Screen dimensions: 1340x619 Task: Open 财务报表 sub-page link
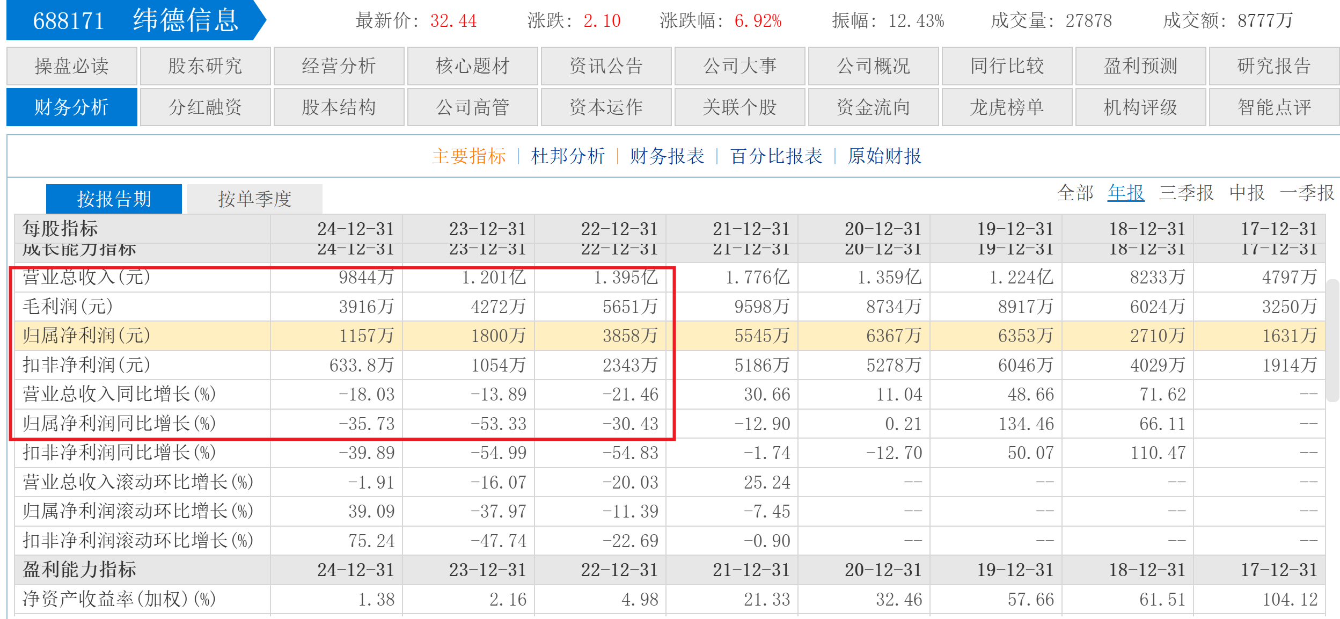(x=667, y=156)
